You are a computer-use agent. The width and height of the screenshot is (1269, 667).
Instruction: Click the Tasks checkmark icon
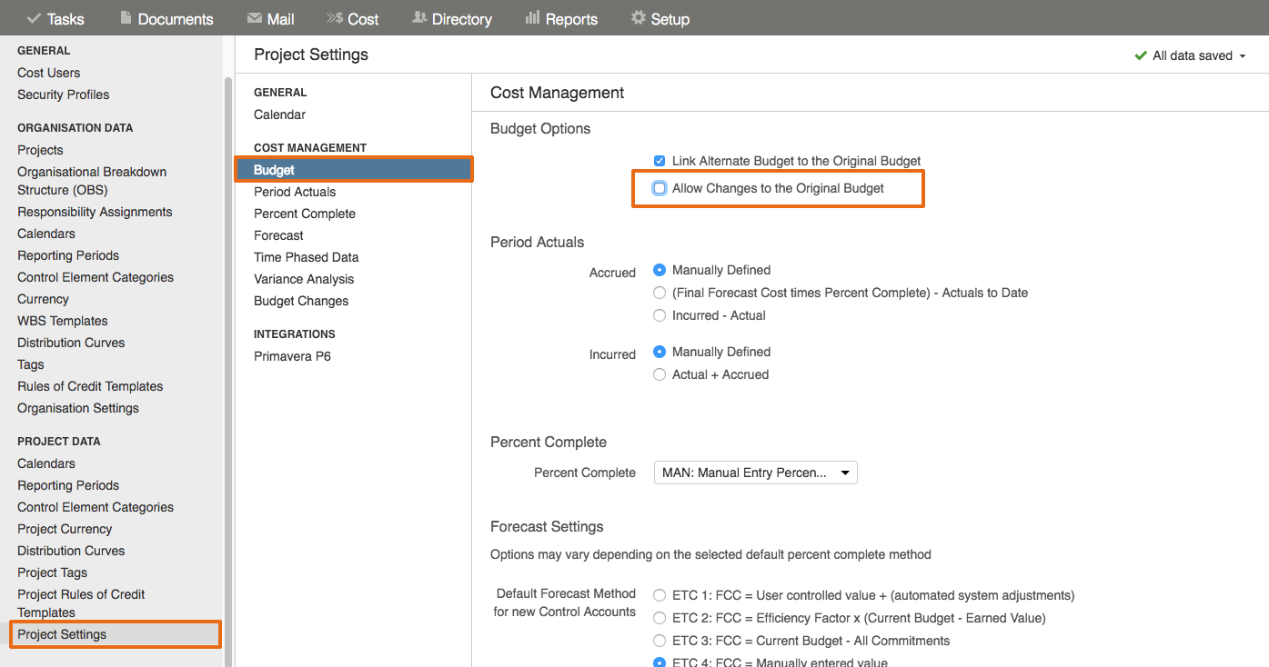35,18
